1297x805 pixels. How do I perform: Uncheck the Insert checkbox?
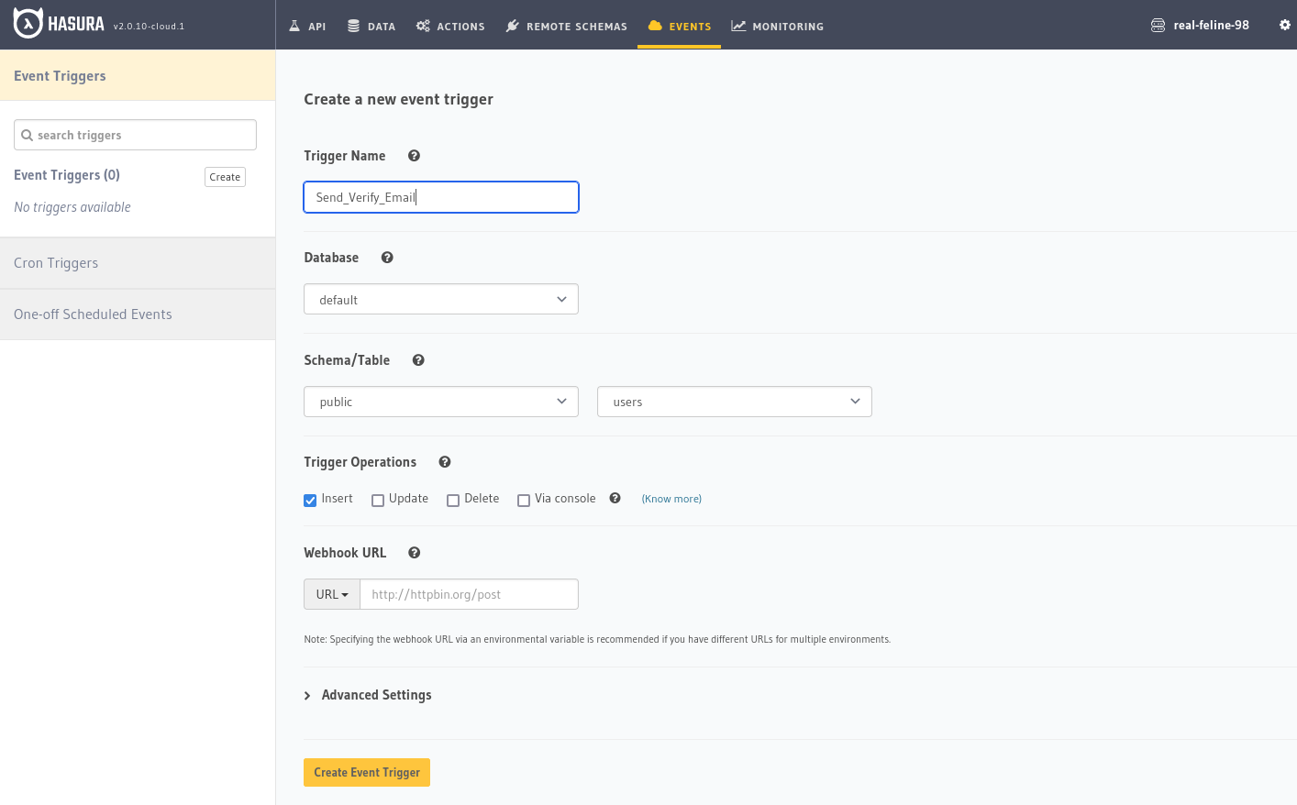point(310,500)
